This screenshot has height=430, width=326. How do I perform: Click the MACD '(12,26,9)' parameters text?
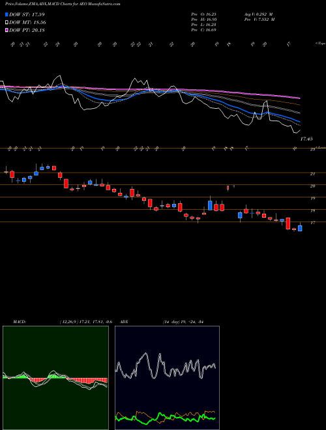click(x=68, y=322)
